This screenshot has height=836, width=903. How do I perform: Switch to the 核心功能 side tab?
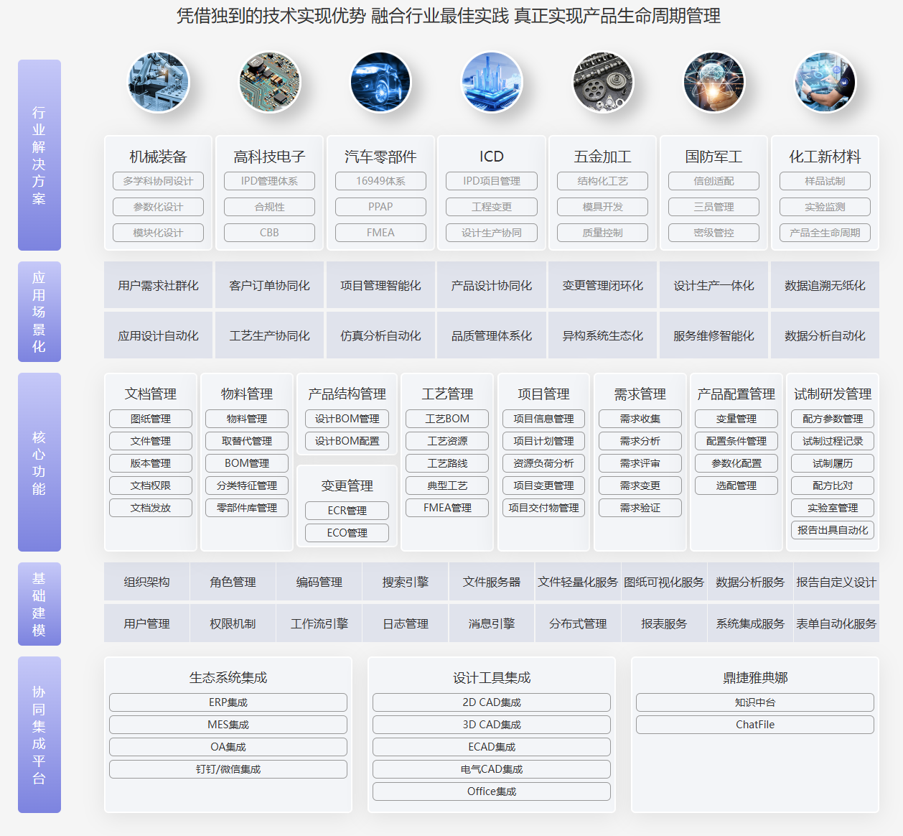39,463
